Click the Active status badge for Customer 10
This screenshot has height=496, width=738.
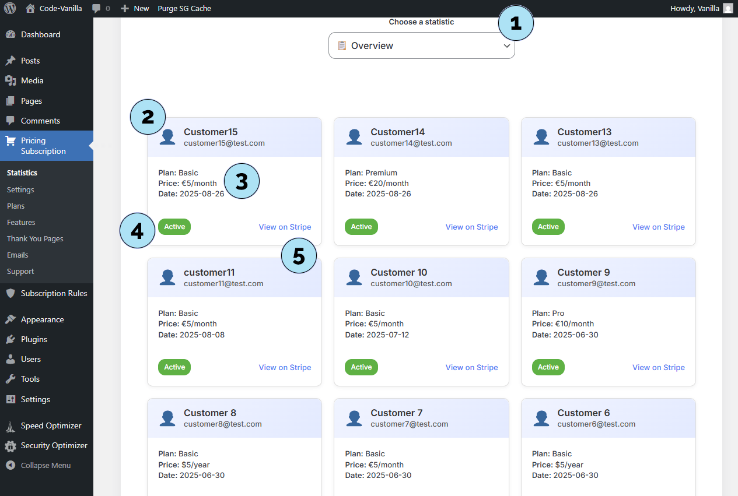[x=361, y=367]
